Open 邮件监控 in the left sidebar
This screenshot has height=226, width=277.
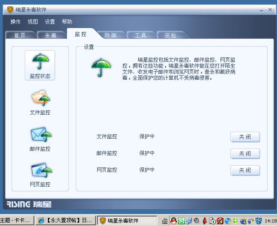click(x=40, y=139)
